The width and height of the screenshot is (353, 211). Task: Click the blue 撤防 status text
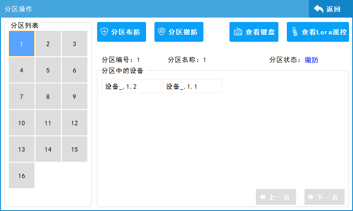tap(311, 60)
